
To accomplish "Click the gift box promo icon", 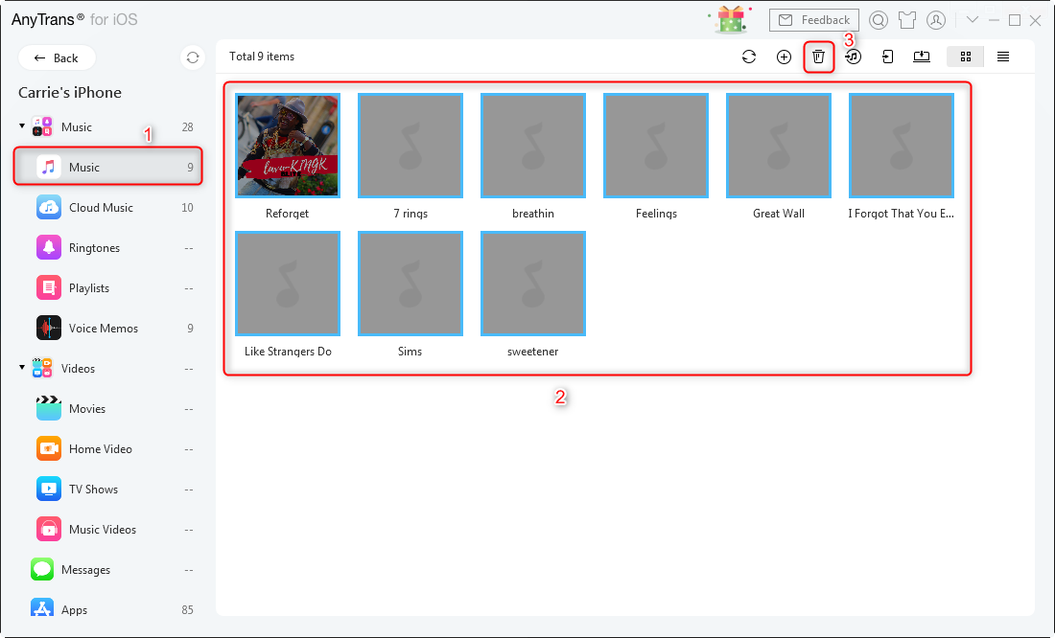I will [x=731, y=19].
